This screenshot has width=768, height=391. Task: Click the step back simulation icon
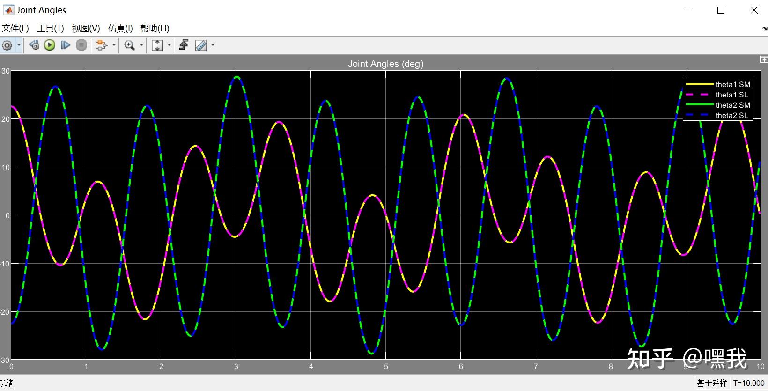pyautogui.click(x=34, y=45)
